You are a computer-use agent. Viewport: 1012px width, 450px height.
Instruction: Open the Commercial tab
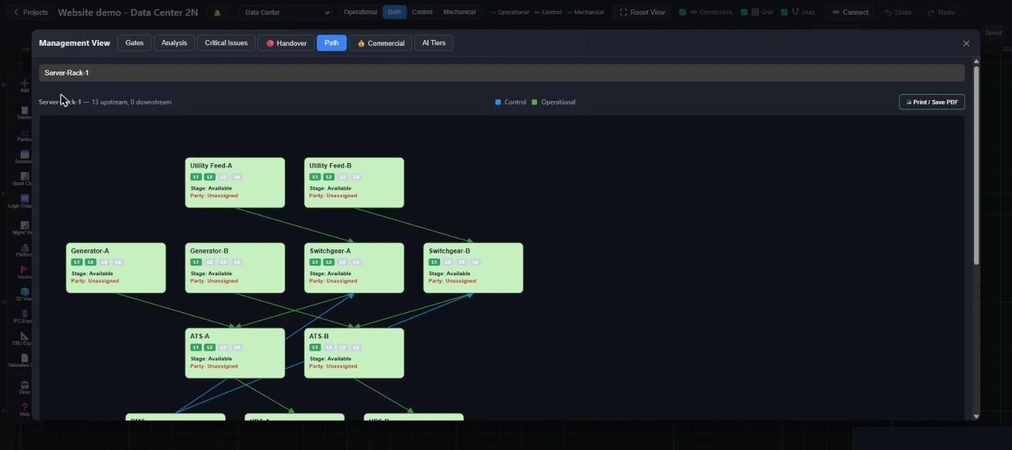[380, 43]
